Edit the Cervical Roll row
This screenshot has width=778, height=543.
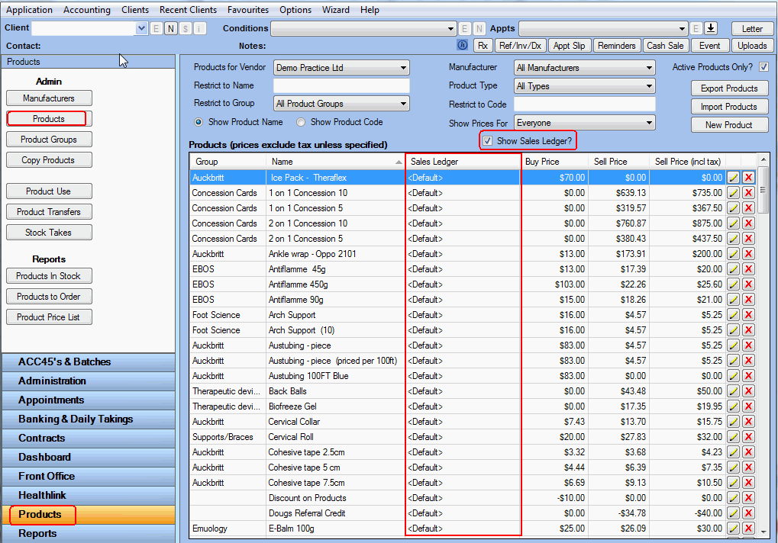tap(734, 437)
